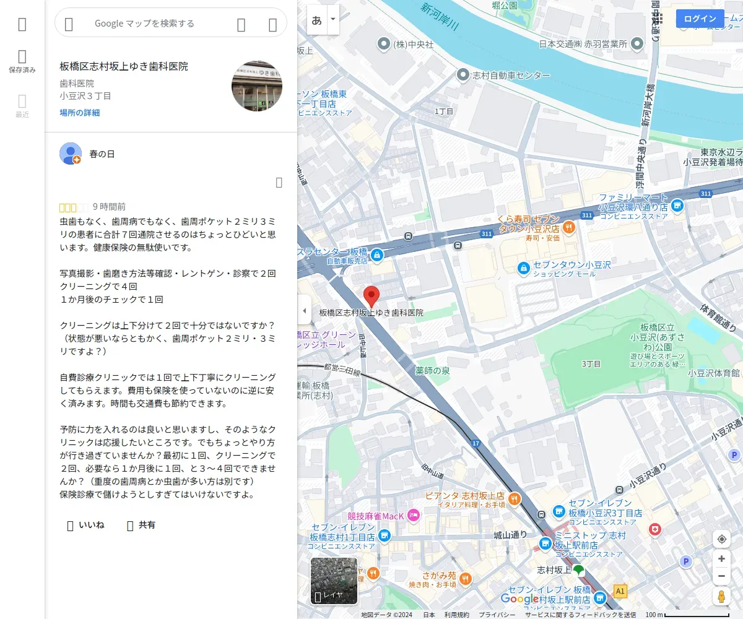Click the 日本交通㈱ 赤羽営業所 label
Viewport: 743px width, 619px height.
pos(583,44)
